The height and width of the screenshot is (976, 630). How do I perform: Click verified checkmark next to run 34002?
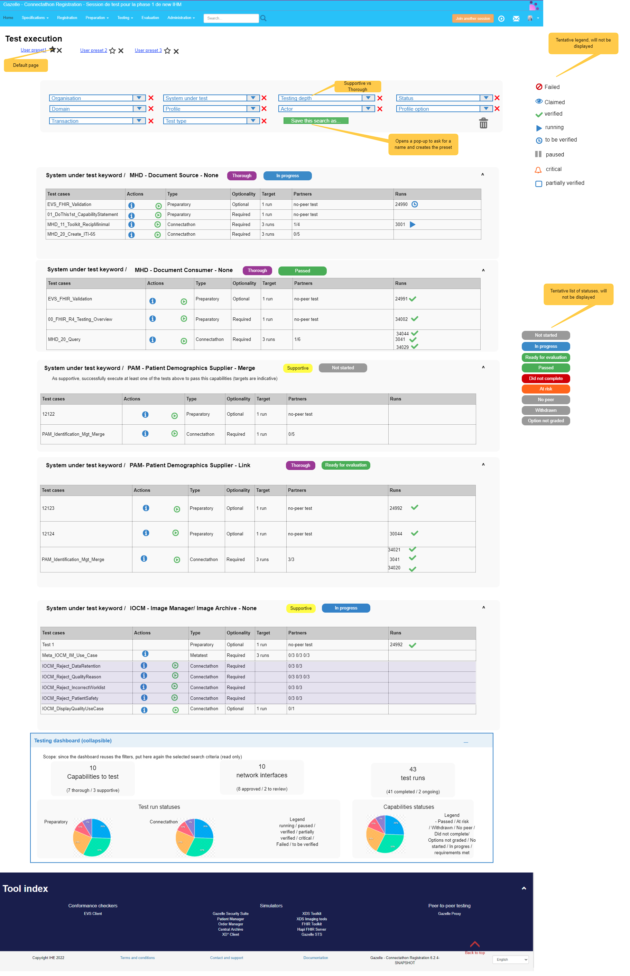415,318
